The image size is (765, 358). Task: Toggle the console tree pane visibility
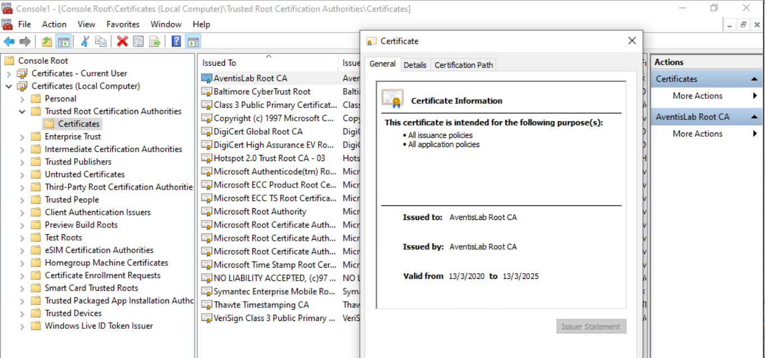click(64, 41)
